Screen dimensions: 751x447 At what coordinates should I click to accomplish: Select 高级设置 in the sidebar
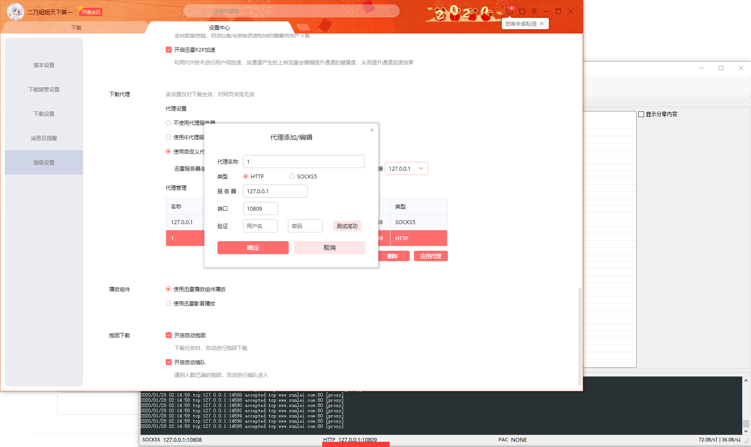44,162
